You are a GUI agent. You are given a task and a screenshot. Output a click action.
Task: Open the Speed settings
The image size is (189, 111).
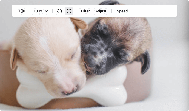coord(122,11)
